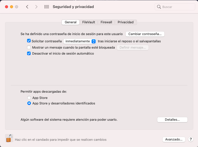Go forward with the right chevron
This screenshot has width=198, height=147.
coord(36,7)
